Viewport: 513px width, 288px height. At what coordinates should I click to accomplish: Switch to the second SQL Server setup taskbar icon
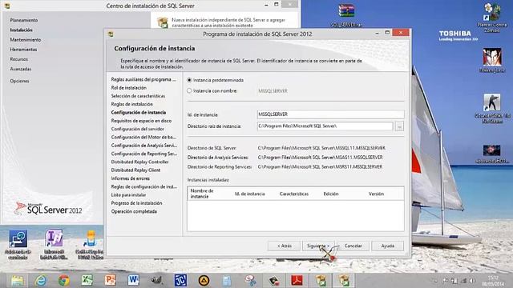(344, 280)
